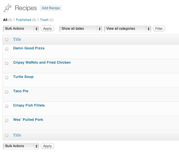Open the top Bulk Actions dropdown
Viewport: 179px width, 155px height.
(x=21, y=29)
